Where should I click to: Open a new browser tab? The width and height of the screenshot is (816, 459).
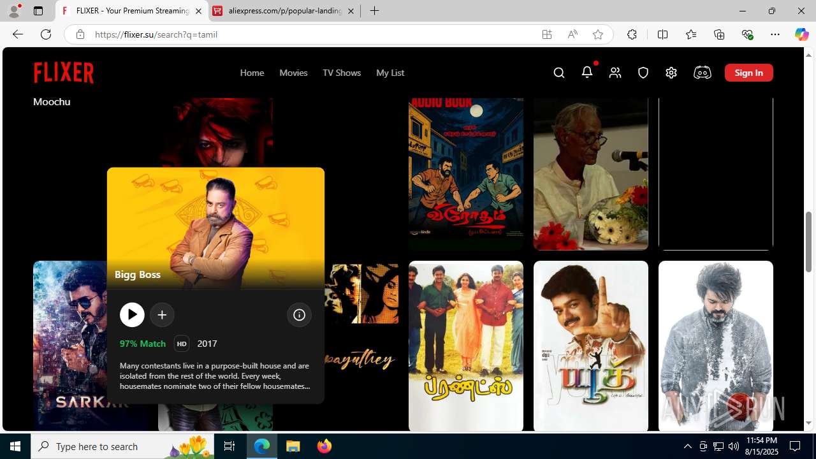(375, 11)
